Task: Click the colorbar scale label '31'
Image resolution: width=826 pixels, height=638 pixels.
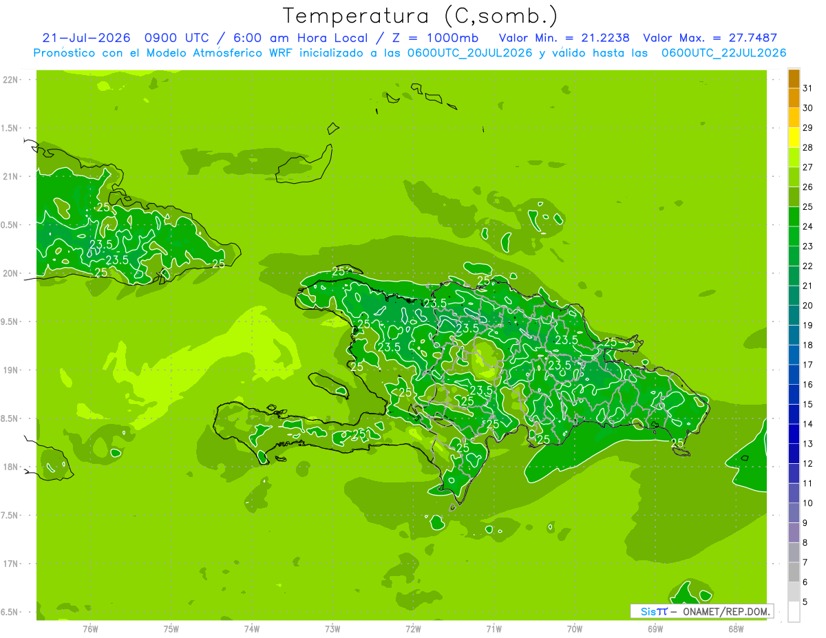Action: 808,88
